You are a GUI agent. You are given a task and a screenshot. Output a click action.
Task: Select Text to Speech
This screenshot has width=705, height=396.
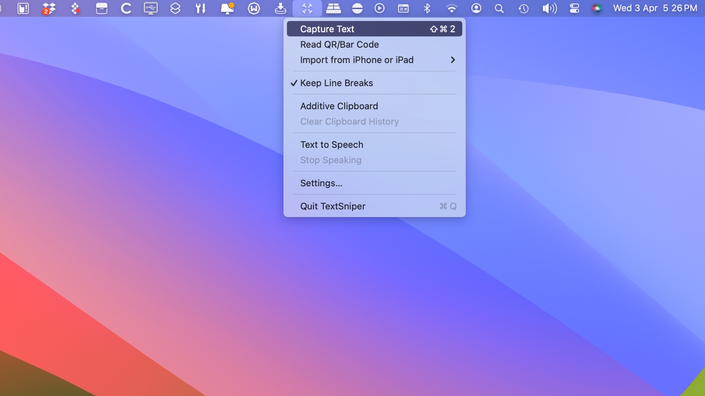tap(374, 144)
